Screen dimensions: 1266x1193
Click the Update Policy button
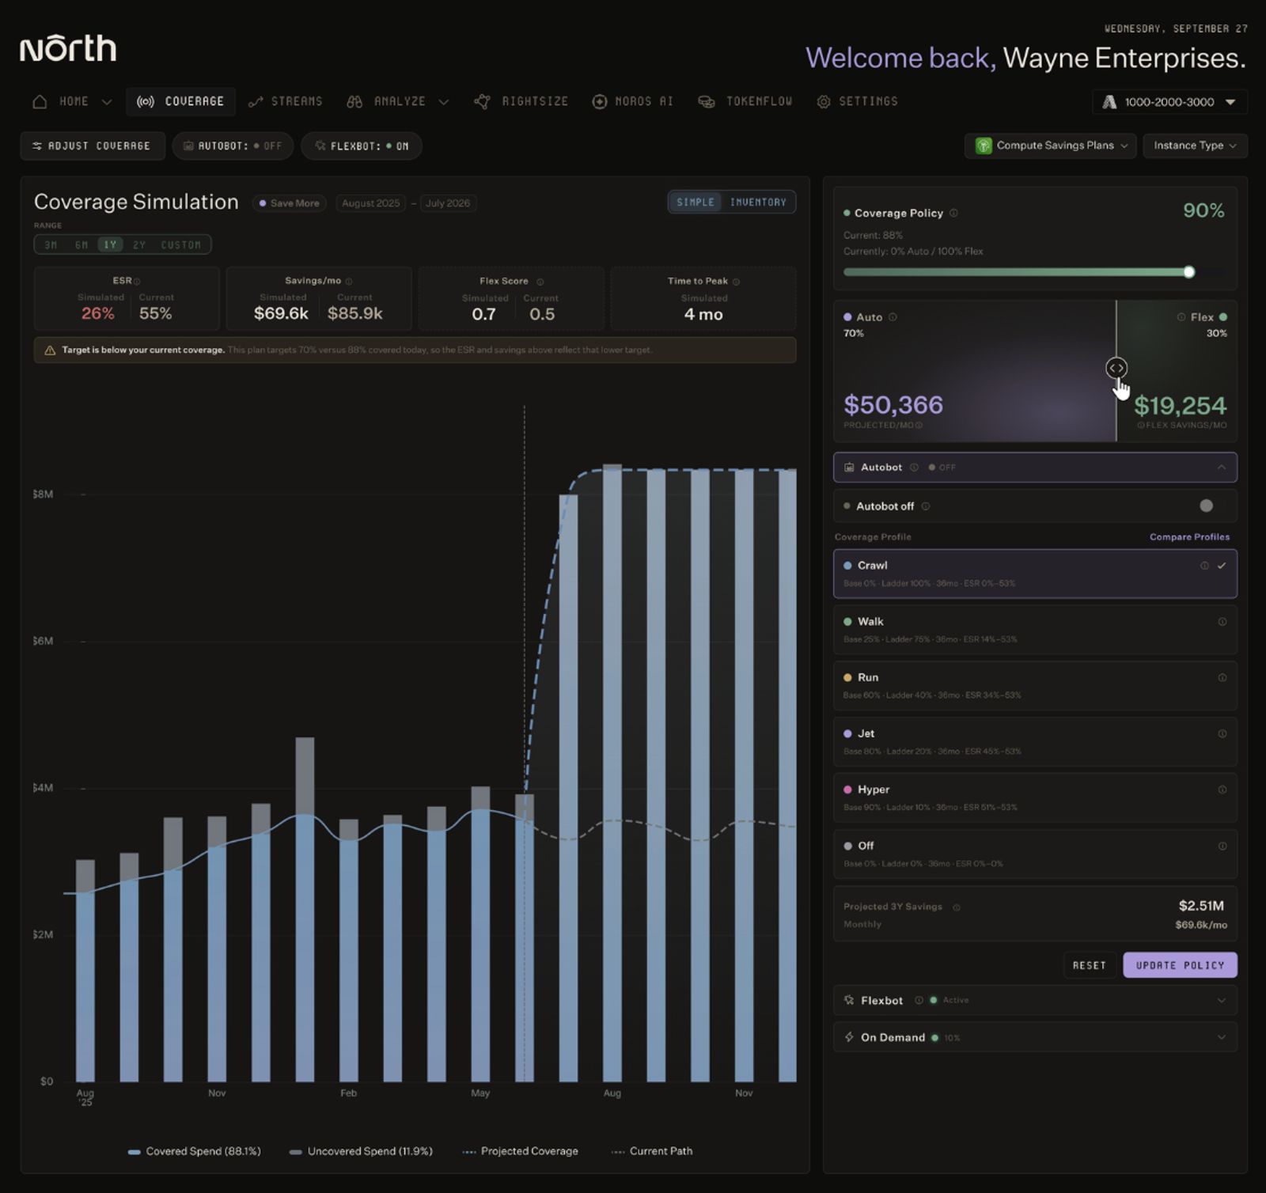coord(1180,965)
